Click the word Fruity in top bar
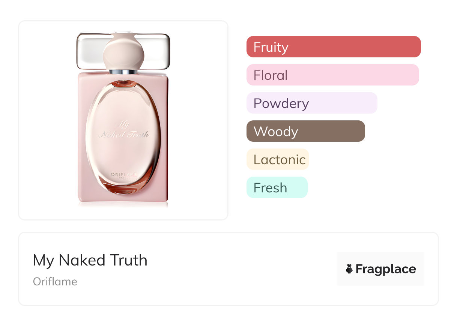 click(271, 47)
